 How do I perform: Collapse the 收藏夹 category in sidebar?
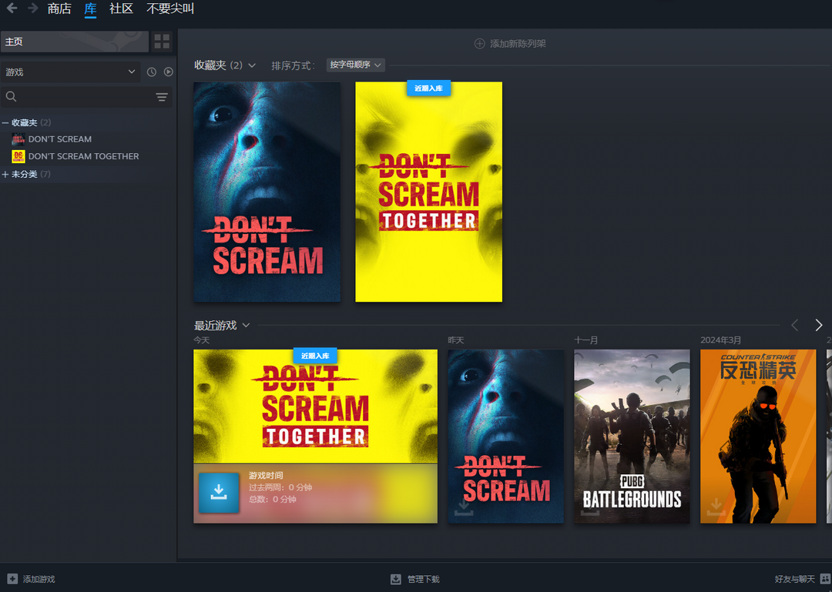[6, 122]
